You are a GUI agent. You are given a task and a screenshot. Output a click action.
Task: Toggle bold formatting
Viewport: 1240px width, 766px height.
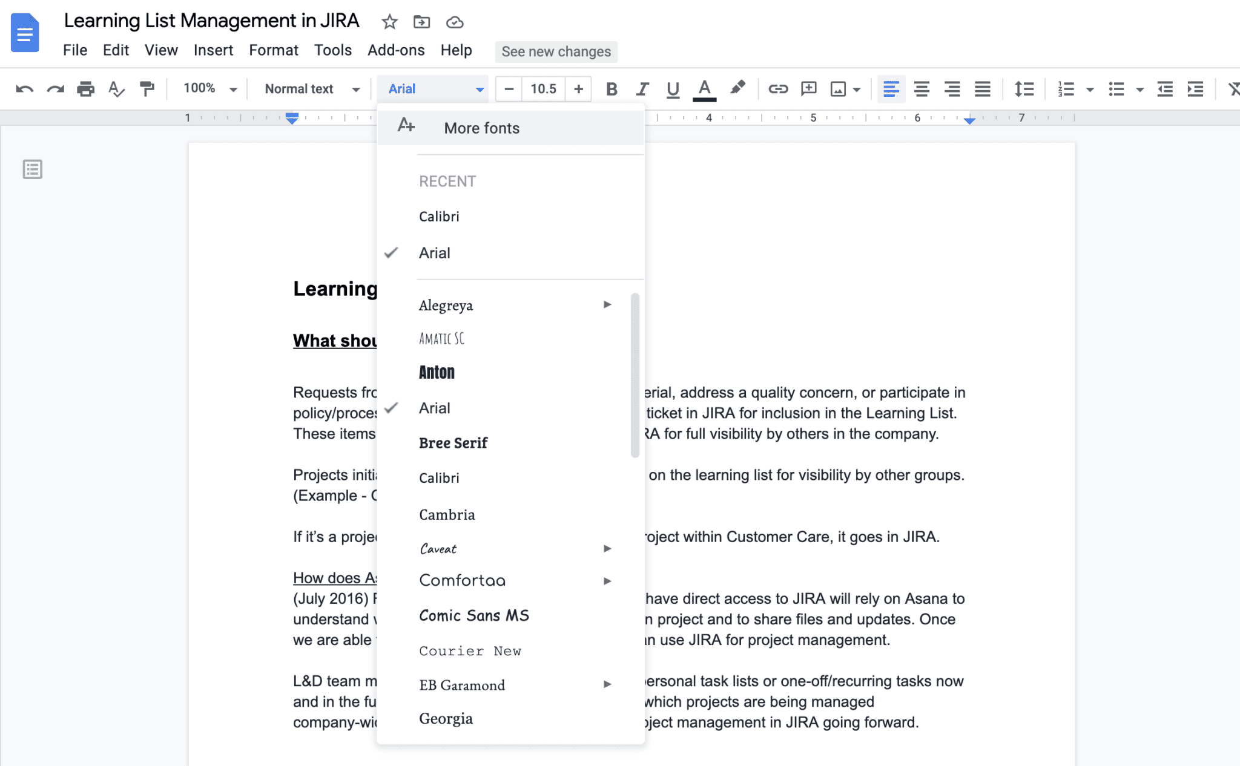pos(611,88)
